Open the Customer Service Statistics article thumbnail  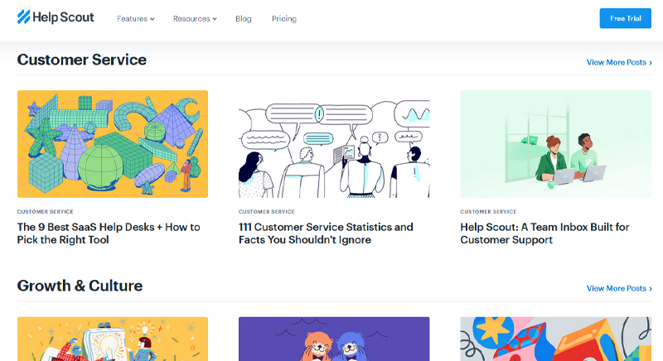pyautogui.click(x=334, y=144)
